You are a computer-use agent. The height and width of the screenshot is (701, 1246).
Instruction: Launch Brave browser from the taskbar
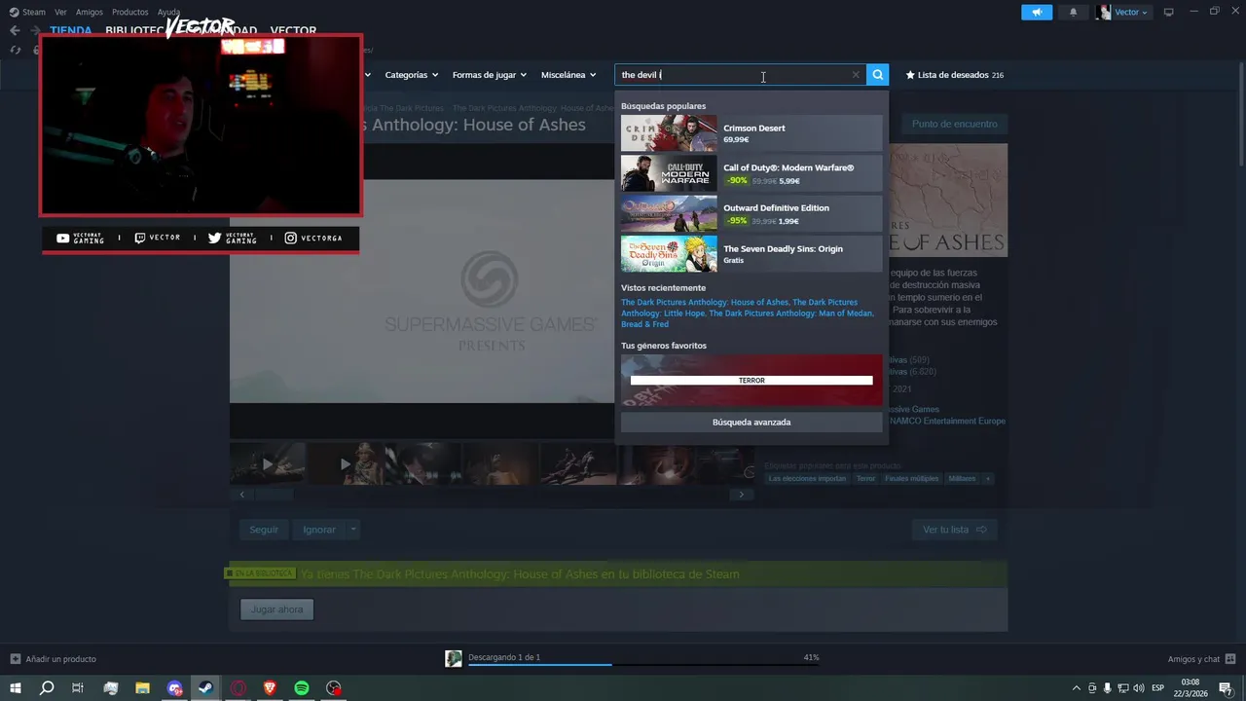270,688
